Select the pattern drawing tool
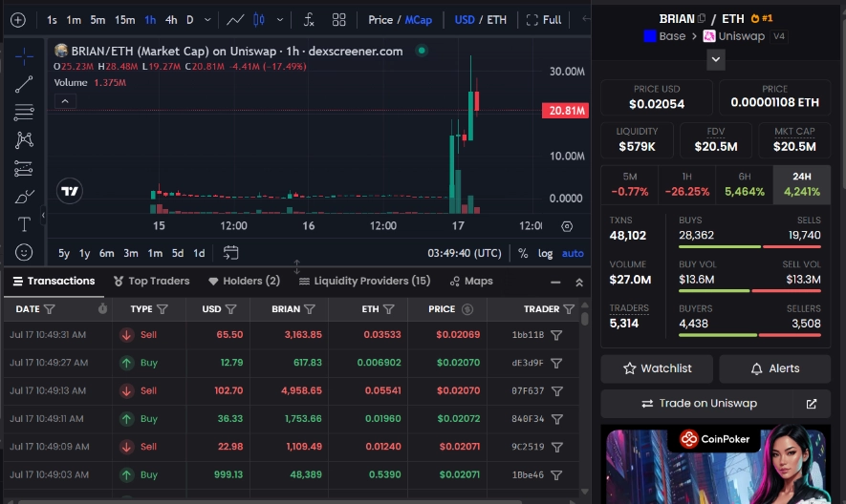 pyautogui.click(x=24, y=140)
